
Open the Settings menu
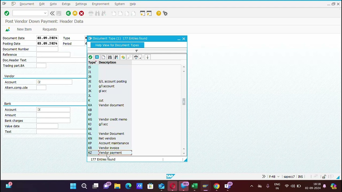click(81, 4)
